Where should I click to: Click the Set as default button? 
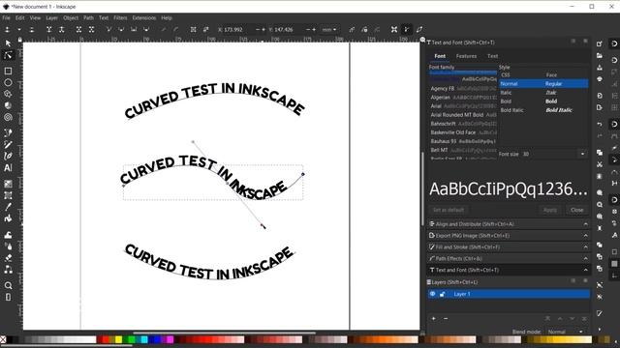tap(449, 210)
